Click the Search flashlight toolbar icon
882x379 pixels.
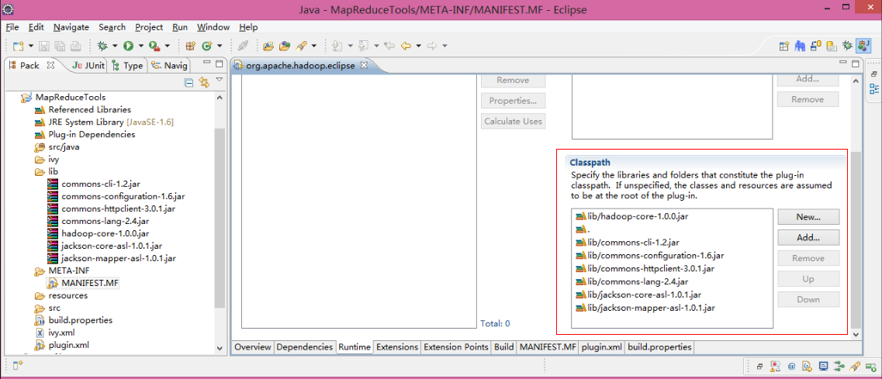click(x=302, y=46)
